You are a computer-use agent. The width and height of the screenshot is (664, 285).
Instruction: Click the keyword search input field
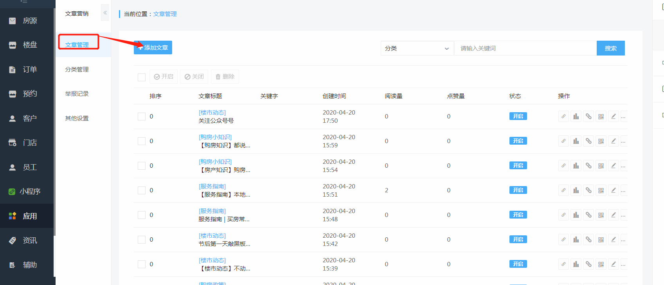click(x=525, y=48)
